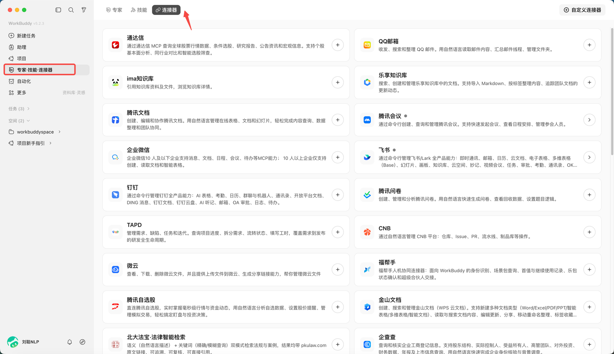614x354 pixels.
Task: Add the 福帮手 connector
Action: click(589, 270)
